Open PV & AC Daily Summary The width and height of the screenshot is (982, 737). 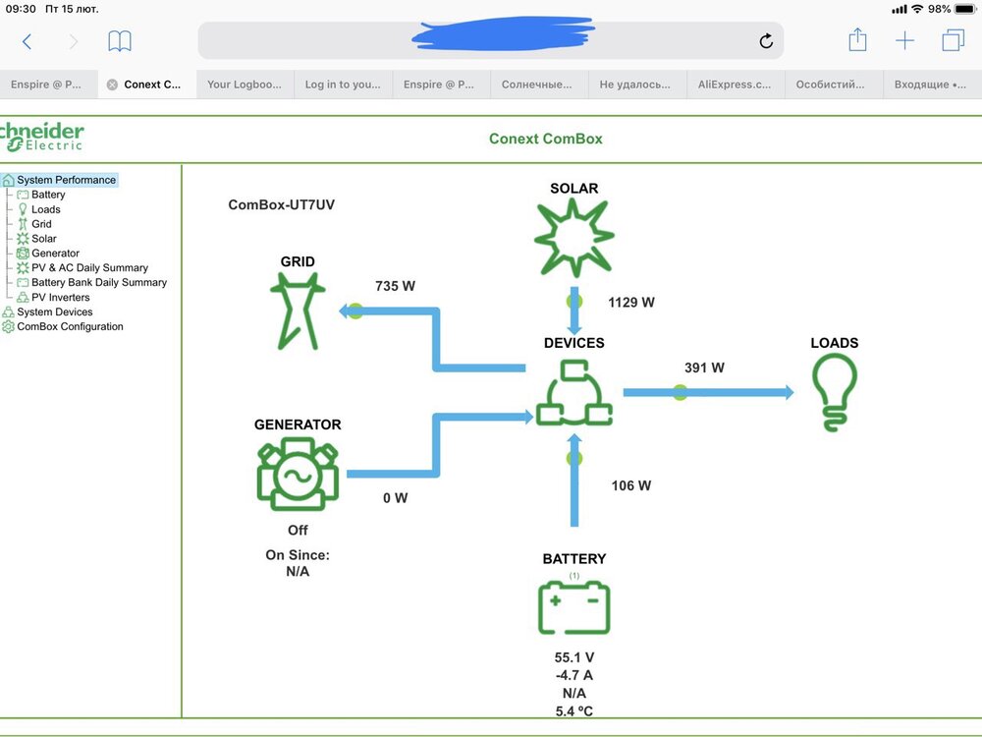(x=89, y=267)
